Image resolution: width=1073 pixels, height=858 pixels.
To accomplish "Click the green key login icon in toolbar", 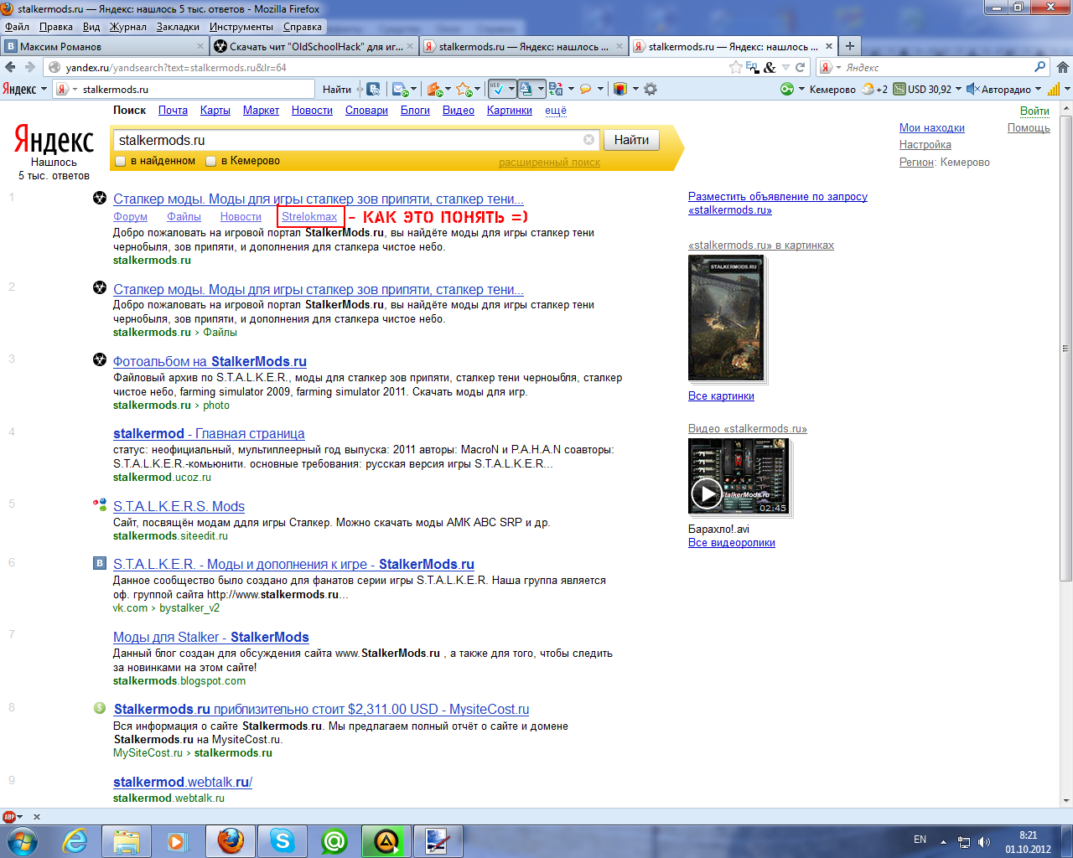I will point(786,89).
